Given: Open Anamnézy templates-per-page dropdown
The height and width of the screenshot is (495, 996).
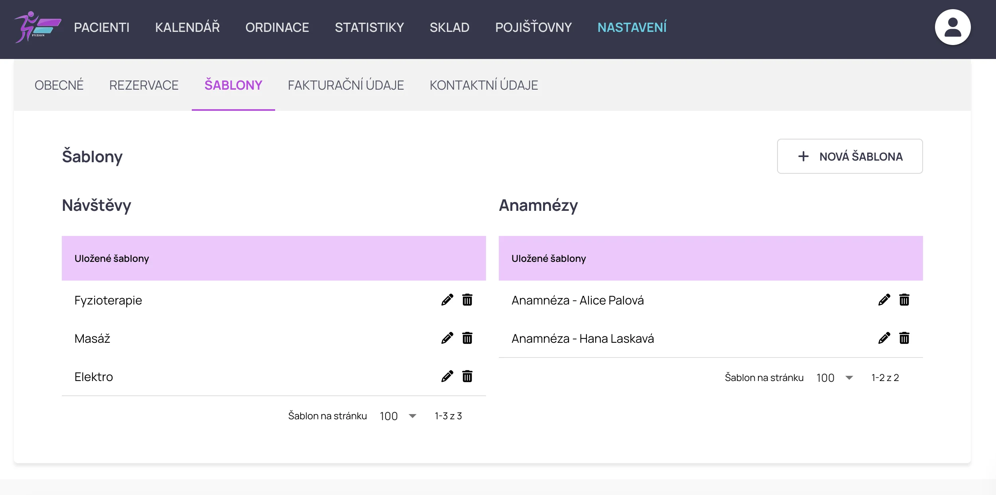Looking at the screenshot, I should click(x=835, y=377).
